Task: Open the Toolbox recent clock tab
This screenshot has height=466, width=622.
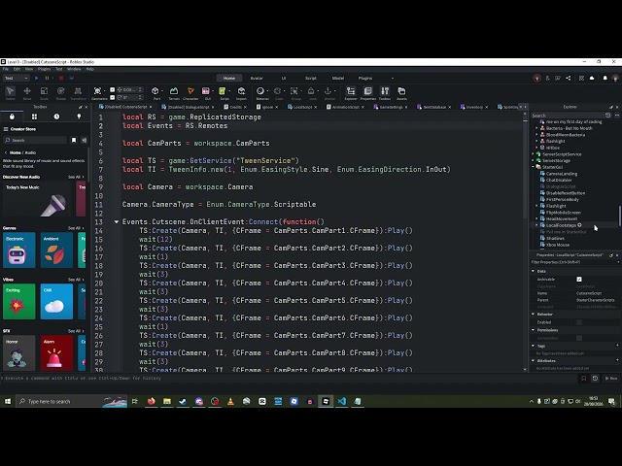Action: pos(56,116)
